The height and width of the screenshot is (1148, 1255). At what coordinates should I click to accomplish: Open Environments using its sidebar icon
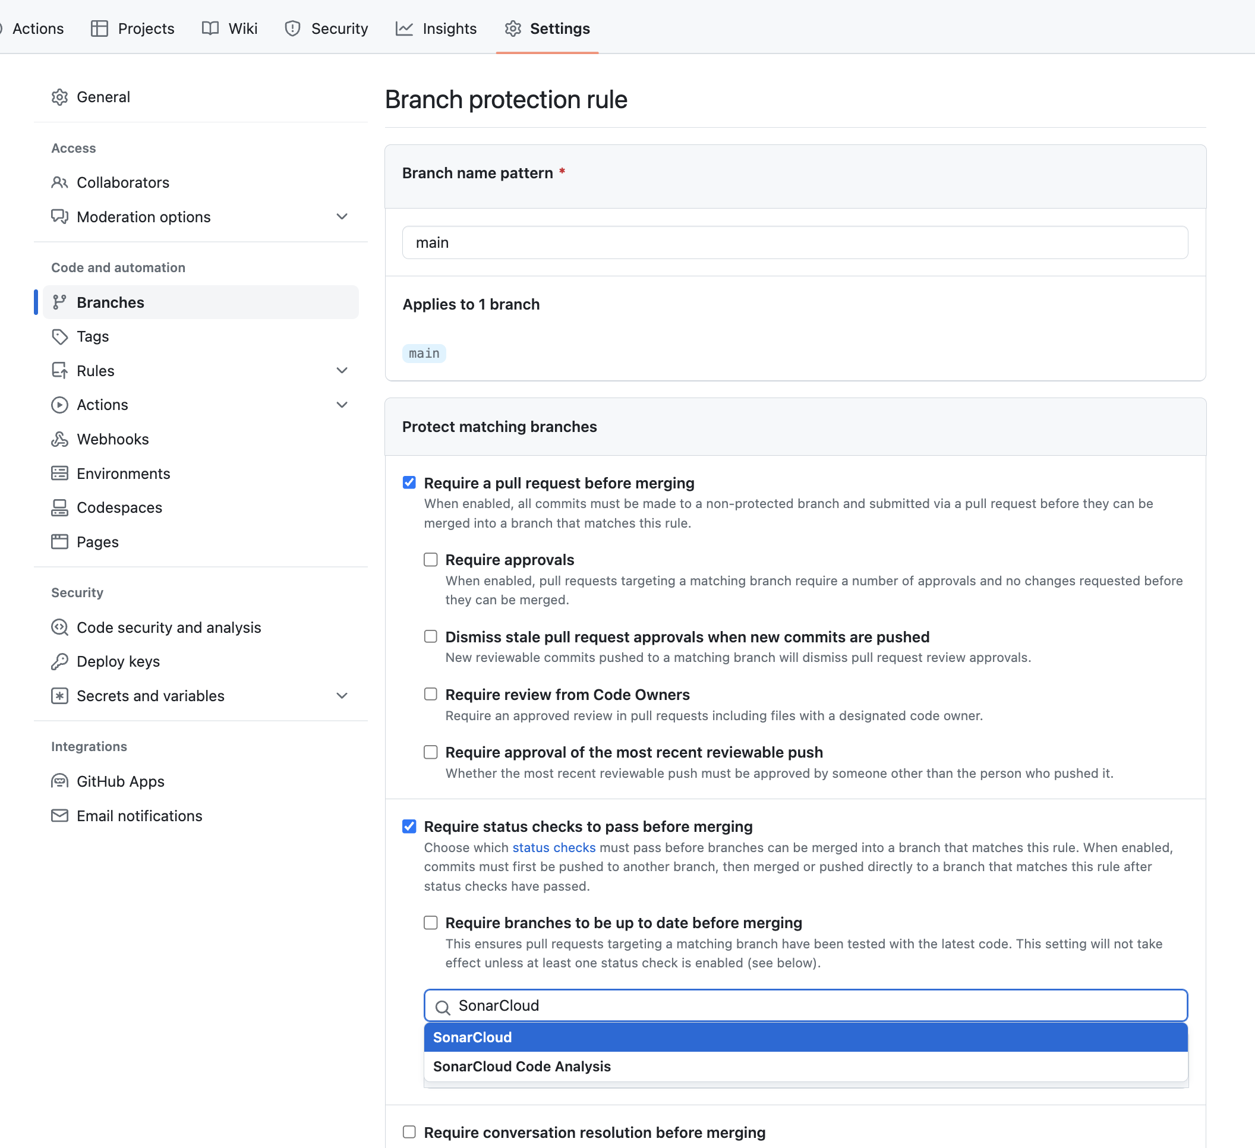tap(60, 473)
